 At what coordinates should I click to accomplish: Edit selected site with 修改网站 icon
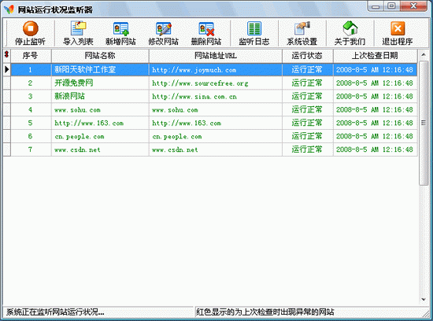pyautogui.click(x=164, y=33)
